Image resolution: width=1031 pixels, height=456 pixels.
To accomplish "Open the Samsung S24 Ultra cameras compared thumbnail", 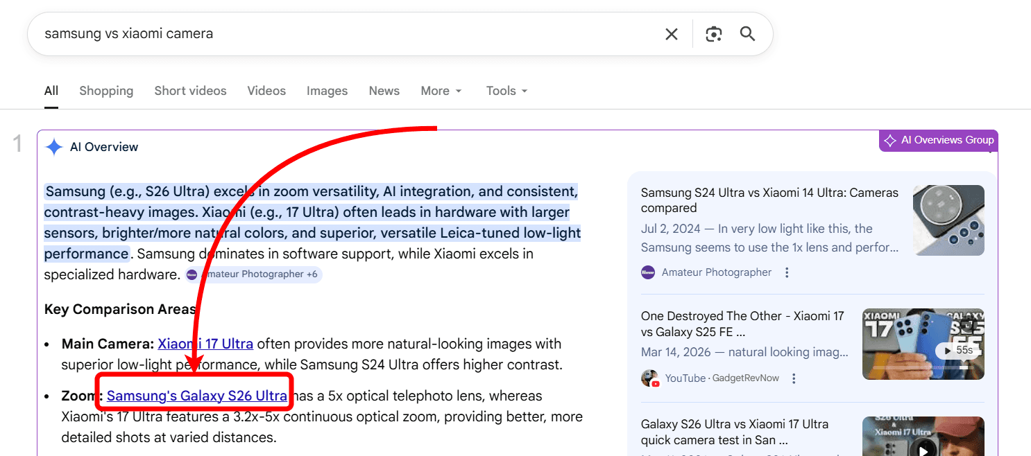I will pos(948,220).
